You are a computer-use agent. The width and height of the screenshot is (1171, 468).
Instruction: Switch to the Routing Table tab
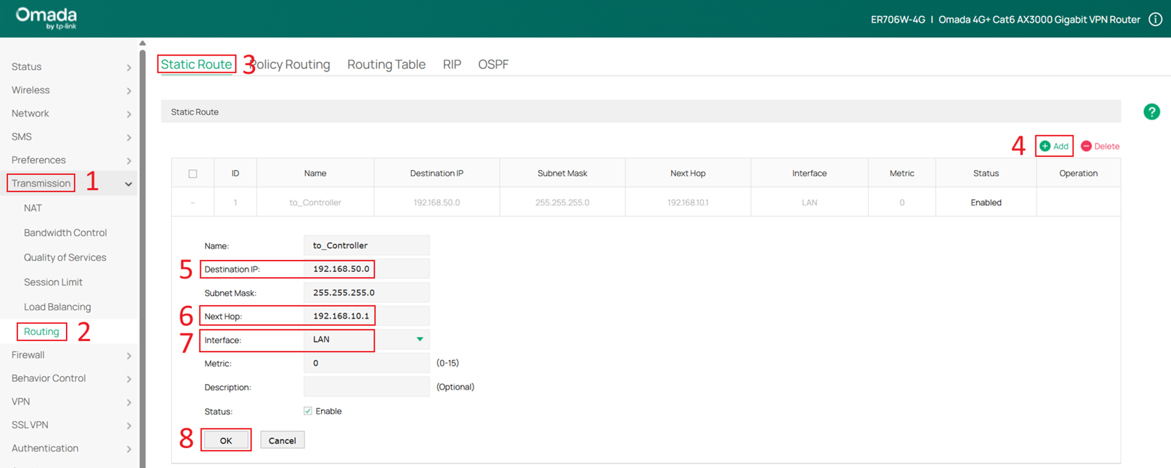point(386,64)
